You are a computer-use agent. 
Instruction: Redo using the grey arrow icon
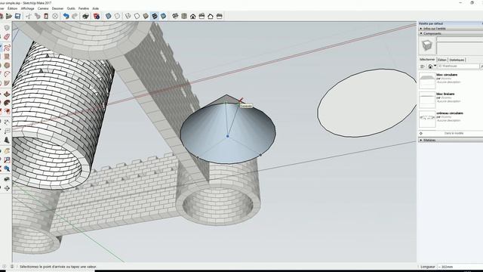75,16
